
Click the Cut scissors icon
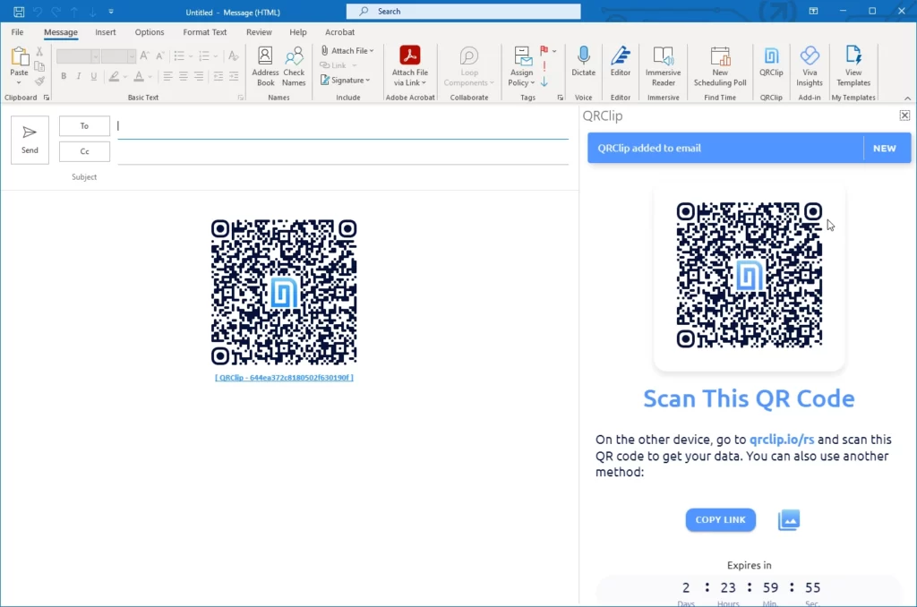click(39, 52)
